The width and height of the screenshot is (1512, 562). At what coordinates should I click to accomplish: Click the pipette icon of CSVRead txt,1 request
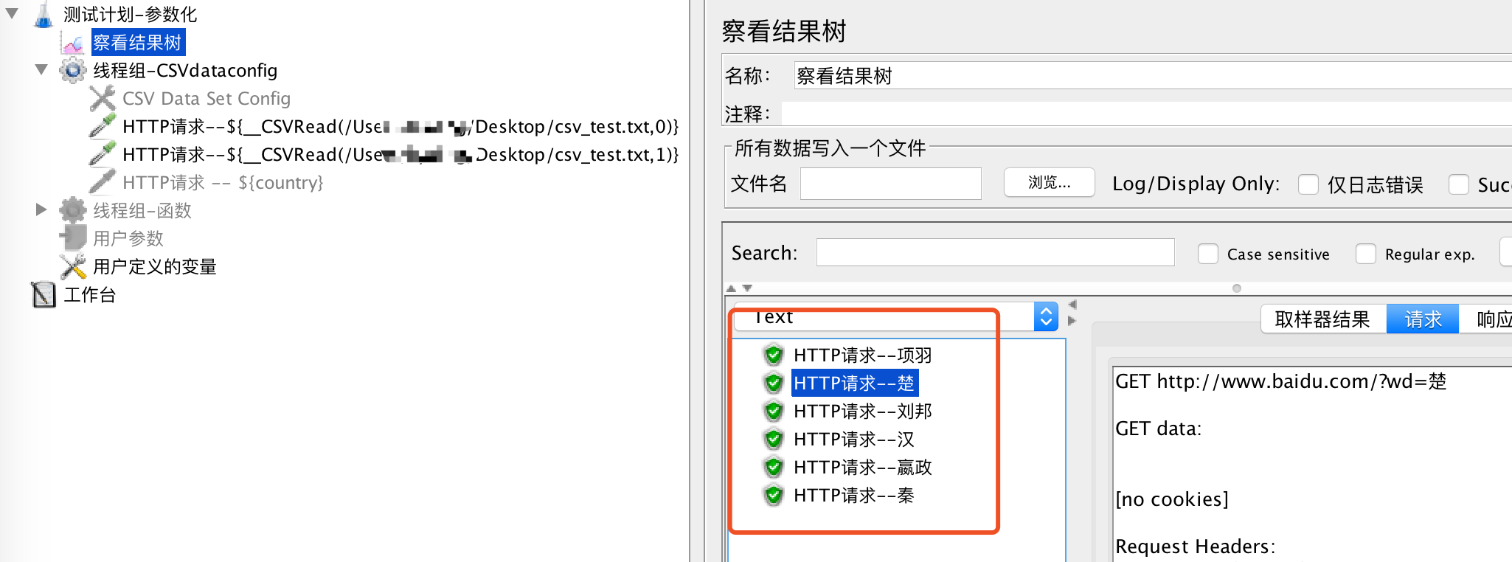pyautogui.click(x=103, y=155)
